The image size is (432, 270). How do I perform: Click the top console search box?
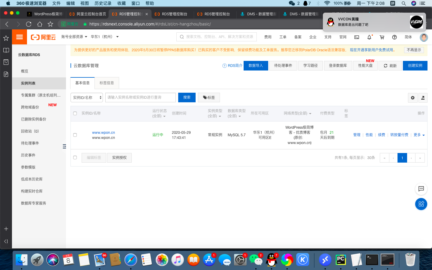click(x=217, y=37)
